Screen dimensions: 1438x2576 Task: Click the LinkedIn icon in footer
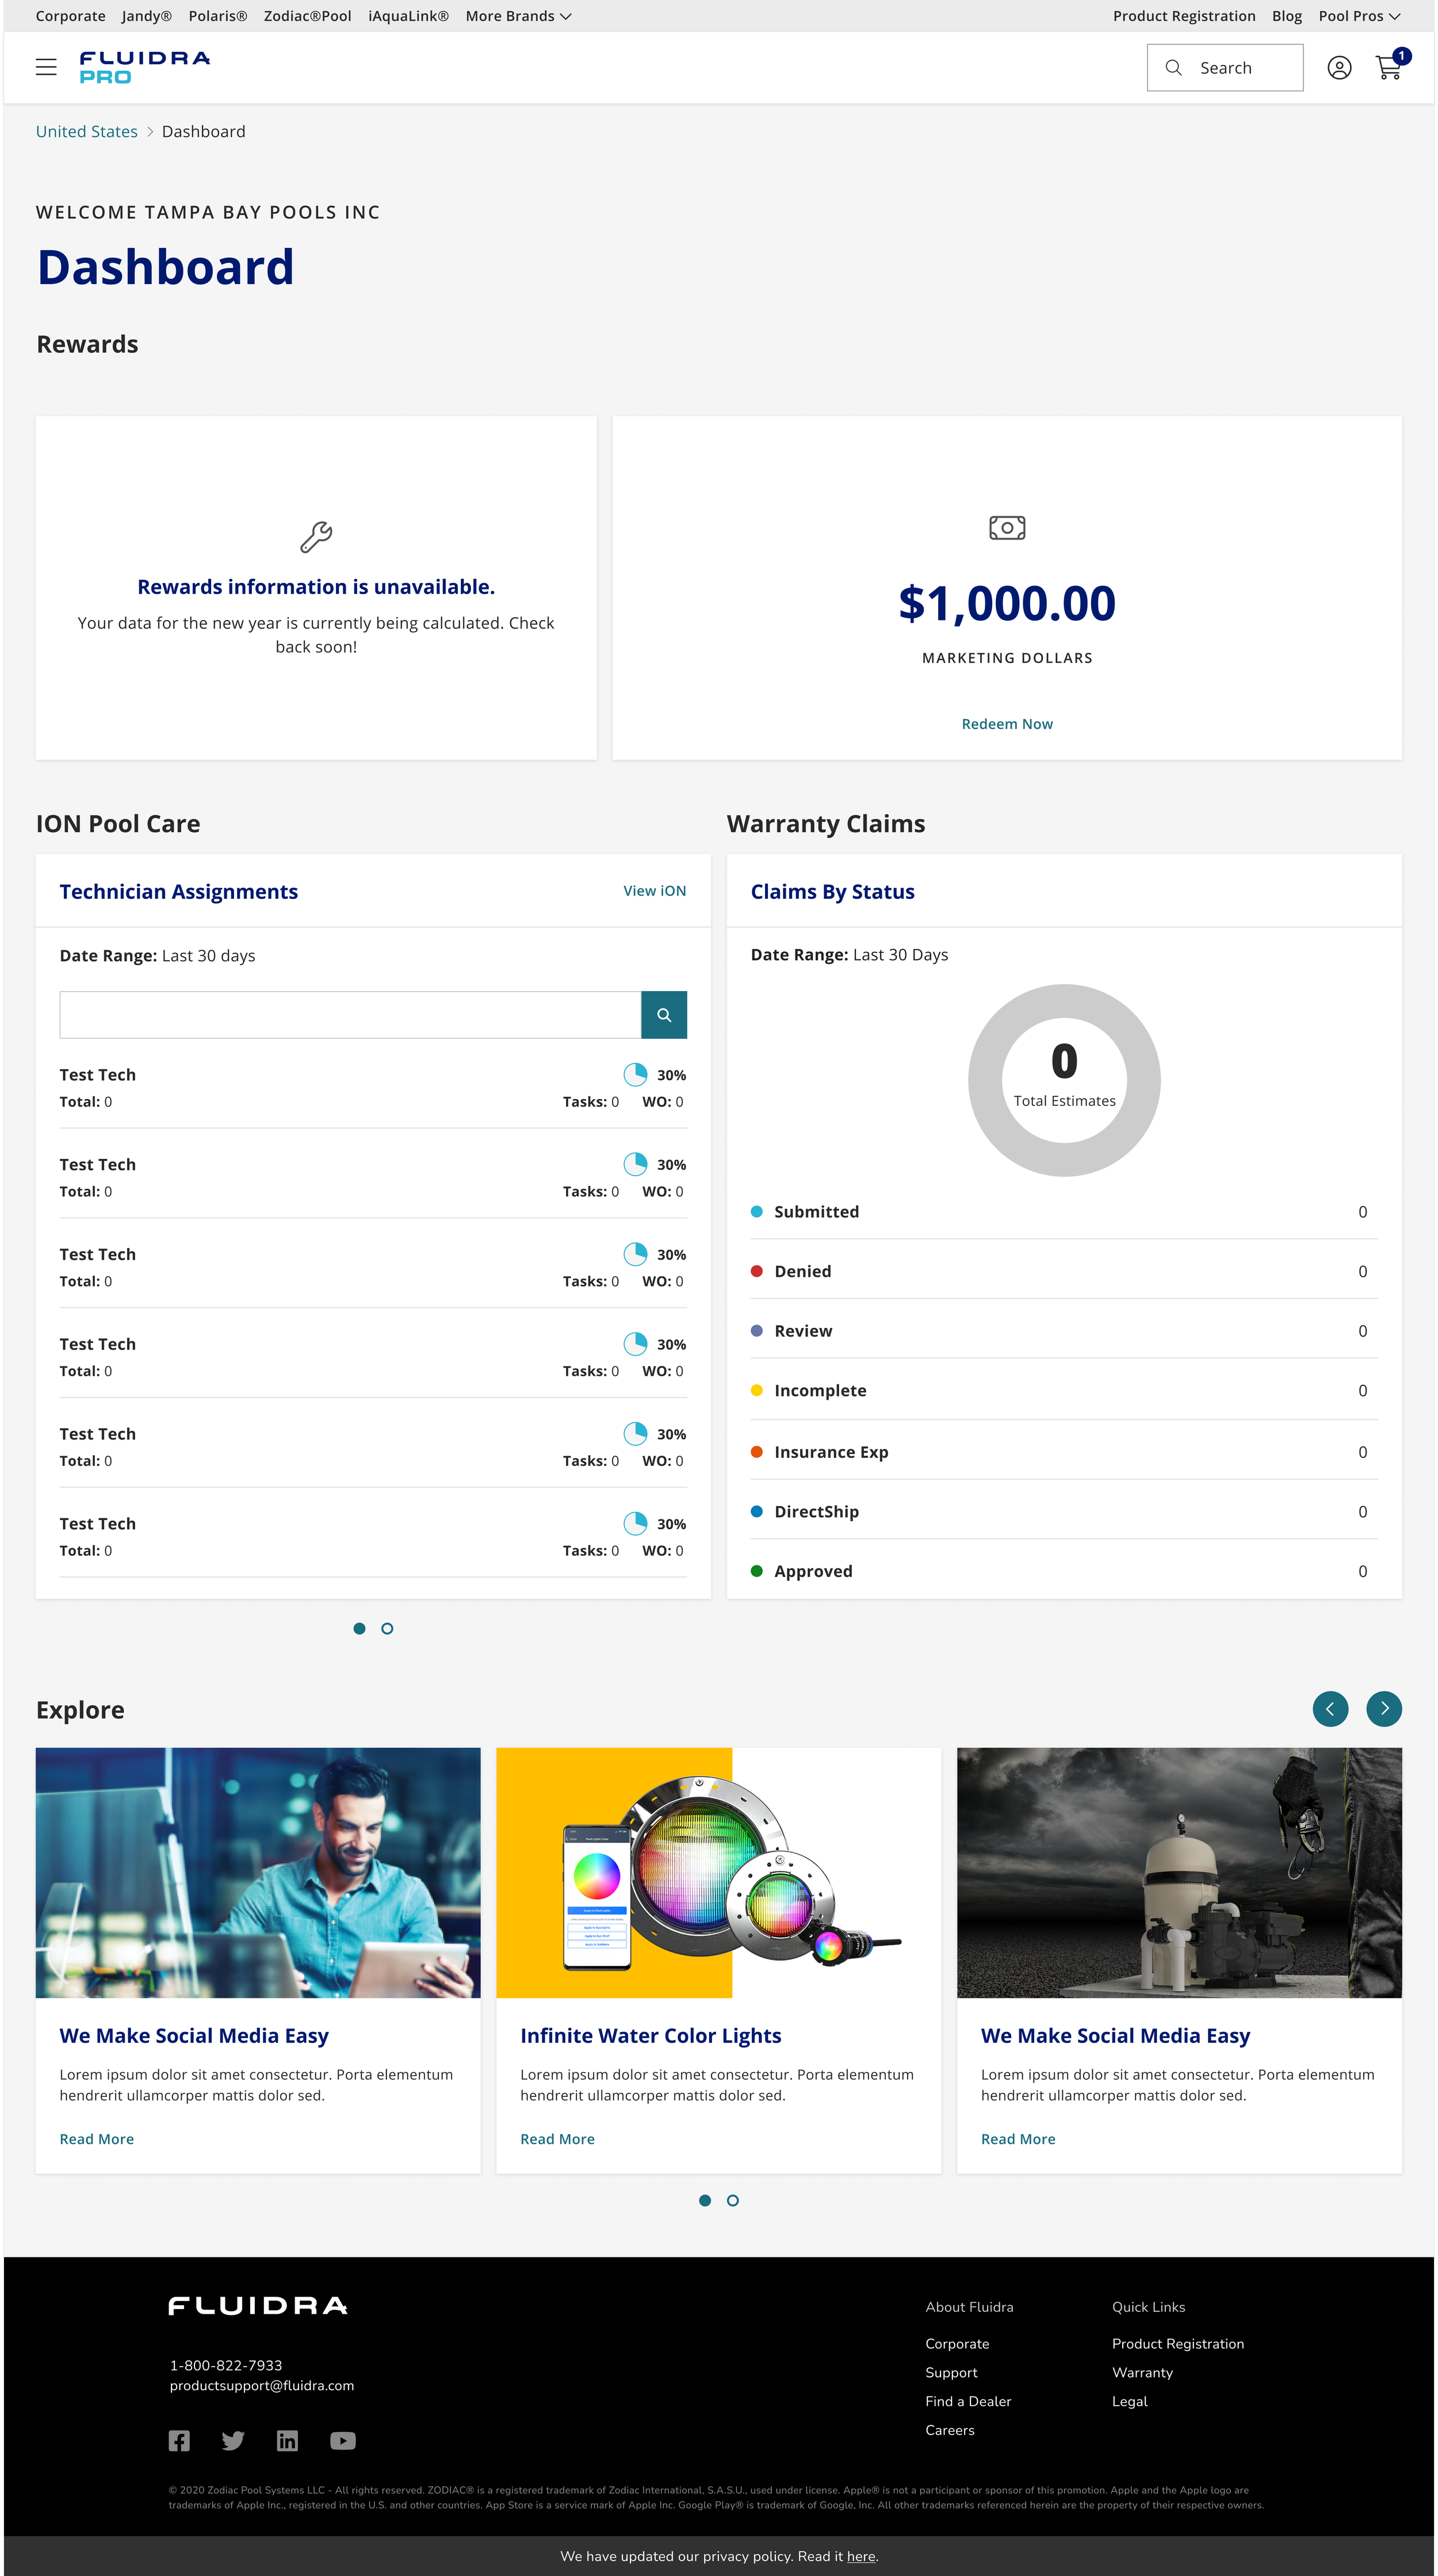click(x=287, y=2441)
